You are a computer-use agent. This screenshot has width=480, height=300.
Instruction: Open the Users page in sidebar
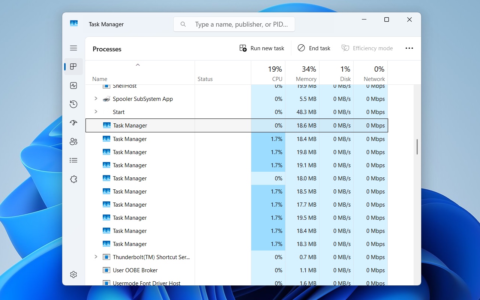(x=73, y=142)
